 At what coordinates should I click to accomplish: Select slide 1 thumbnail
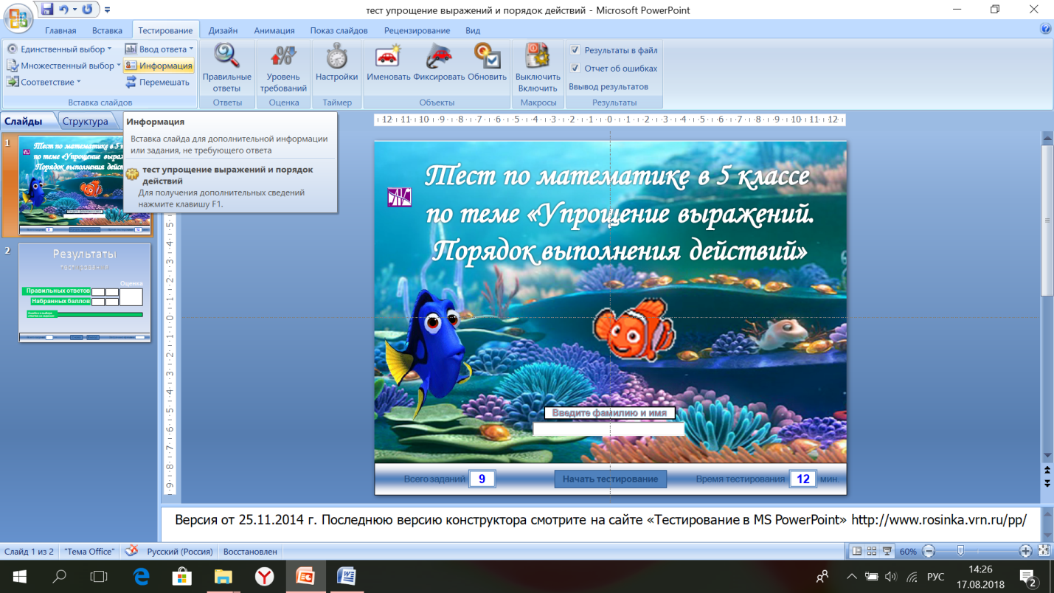[x=84, y=186]
